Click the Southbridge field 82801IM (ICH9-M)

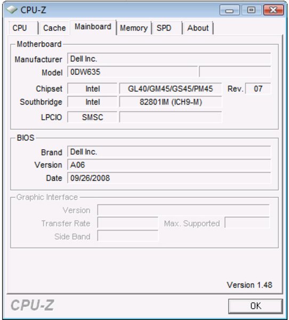coord(171,102)
